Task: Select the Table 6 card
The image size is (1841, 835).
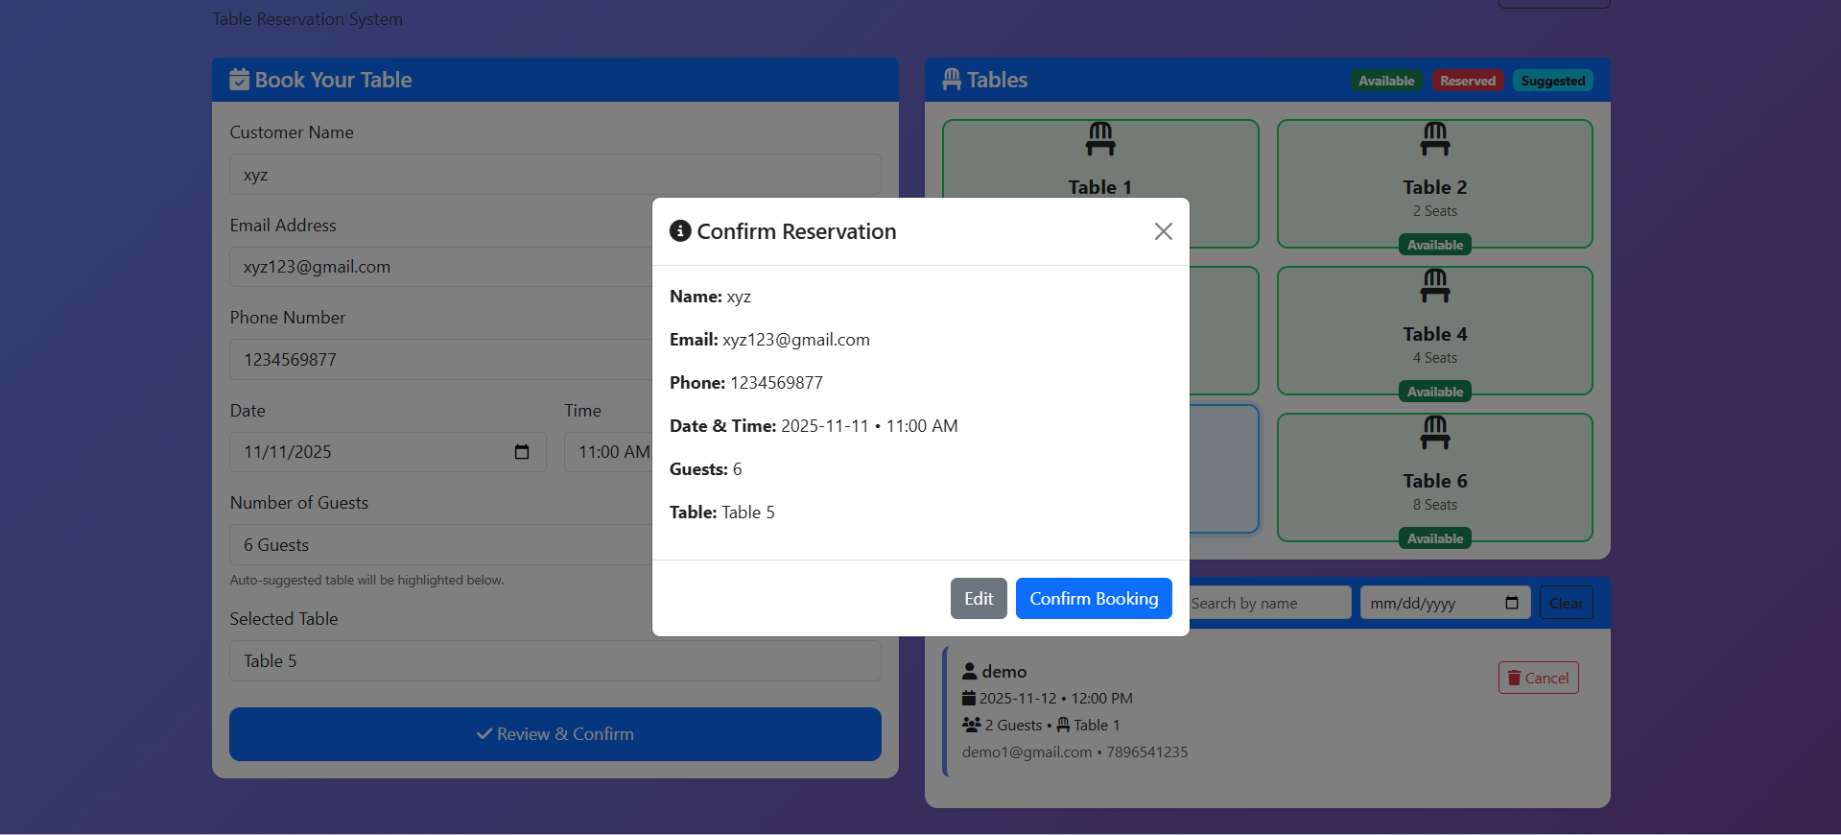Action: 1435,477
